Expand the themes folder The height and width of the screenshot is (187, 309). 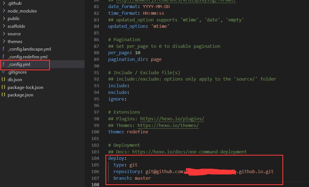coord(15,41)
